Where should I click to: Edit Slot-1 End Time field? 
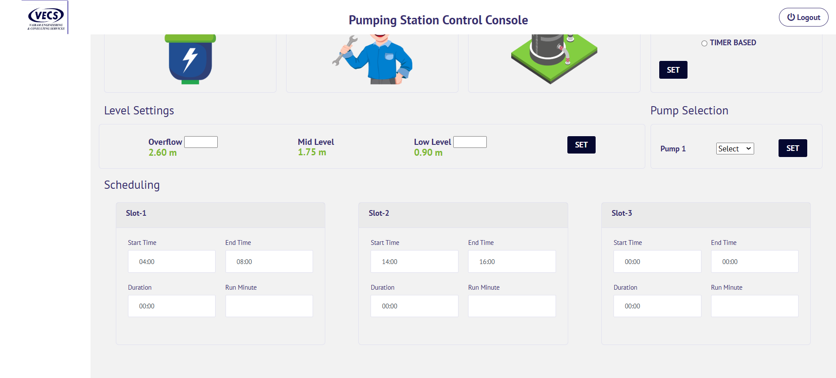click(x=269, y=261)
